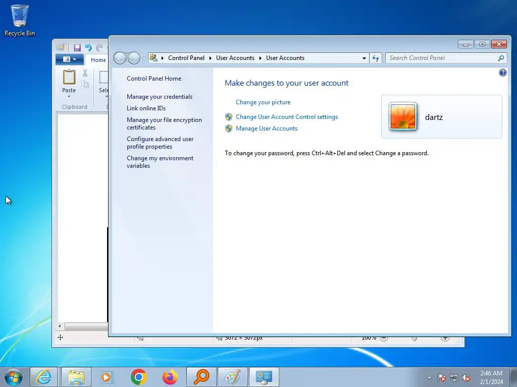Click the Save icon in Paint's quick access toolbar

tap(77, 48)
